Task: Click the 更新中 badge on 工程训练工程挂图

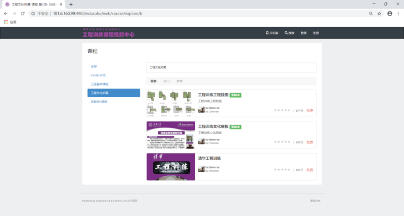Action: [x=235, y=95]
